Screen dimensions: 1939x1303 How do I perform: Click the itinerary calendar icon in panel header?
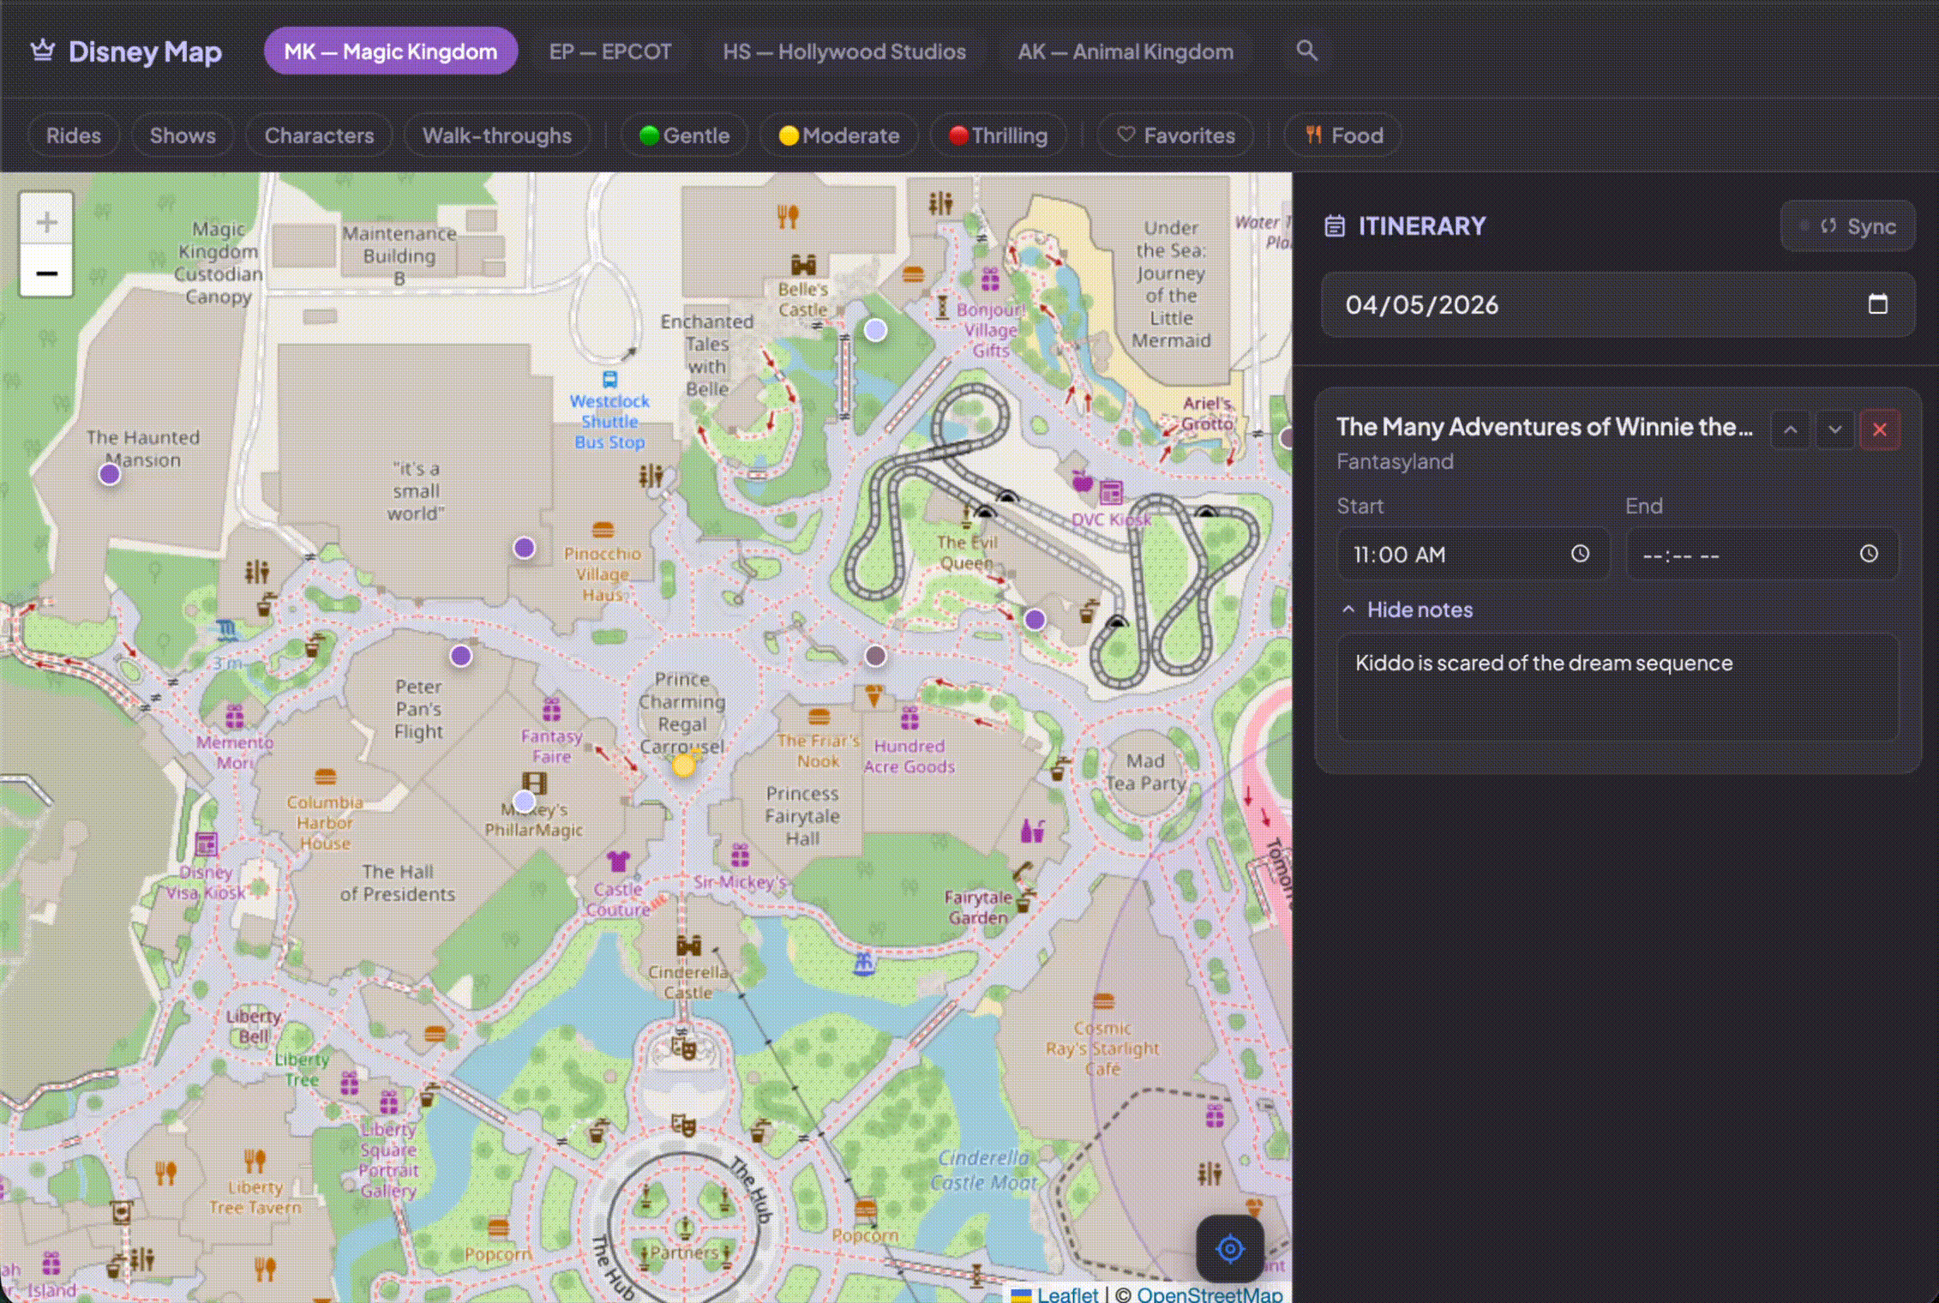coord(1335,226)
